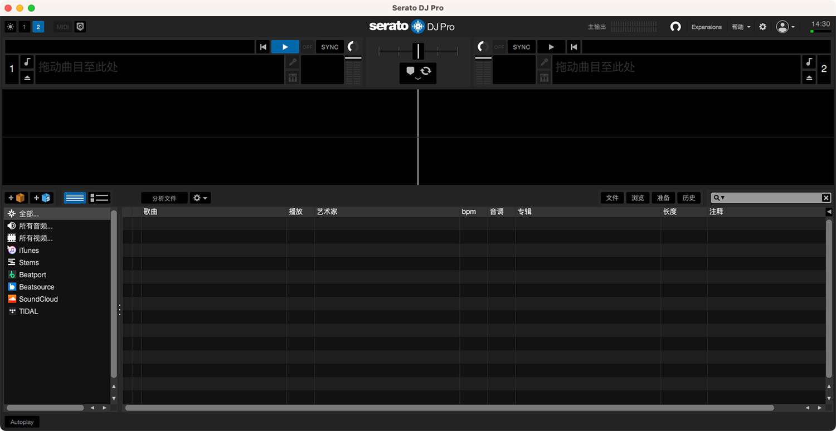Open deck 1 Stems pads icon
Screen dimensions: 836x431
click(x=293, y=77)
